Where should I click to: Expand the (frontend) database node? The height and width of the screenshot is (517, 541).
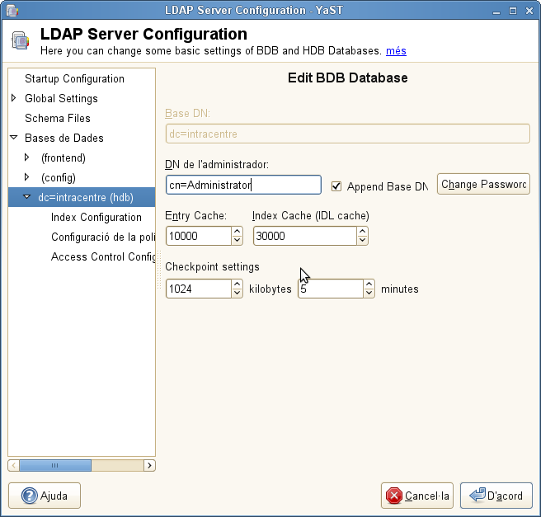point(27,158)
